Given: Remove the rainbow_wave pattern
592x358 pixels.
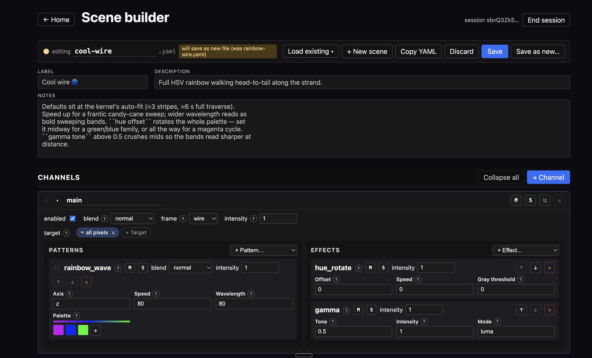Looking at the screenshot, I should (x=86, y=282).
